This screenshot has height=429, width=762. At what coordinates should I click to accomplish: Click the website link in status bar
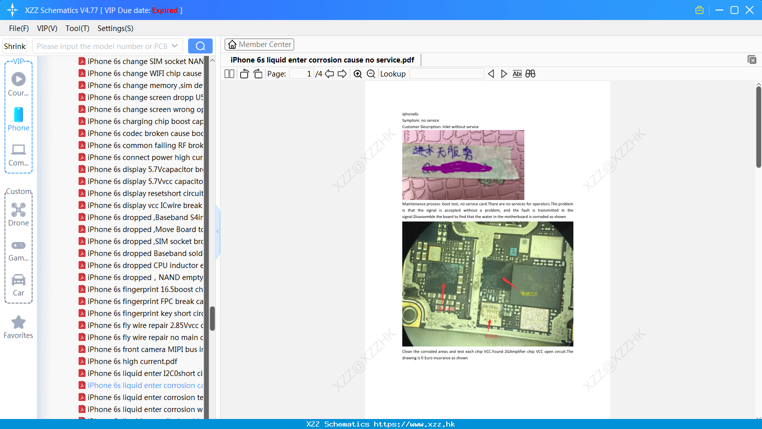click(x=414, y=424)
